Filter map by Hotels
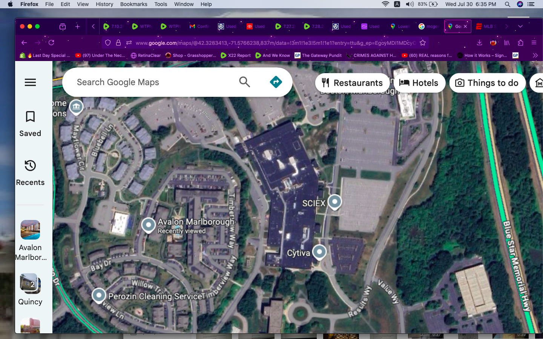Image resolution: width=543 pixels, height=339 pixels. (419, 83)
